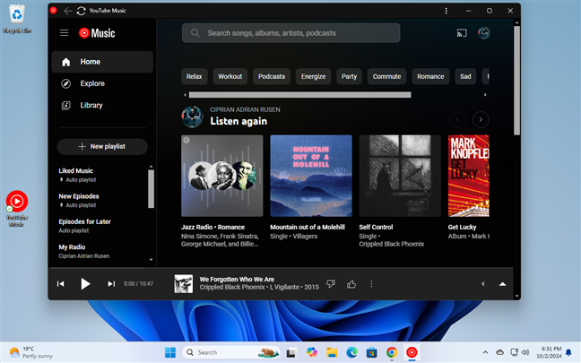581x363 pixels.
Task: Click the Cast to device icon
Action: pos(462,33)
